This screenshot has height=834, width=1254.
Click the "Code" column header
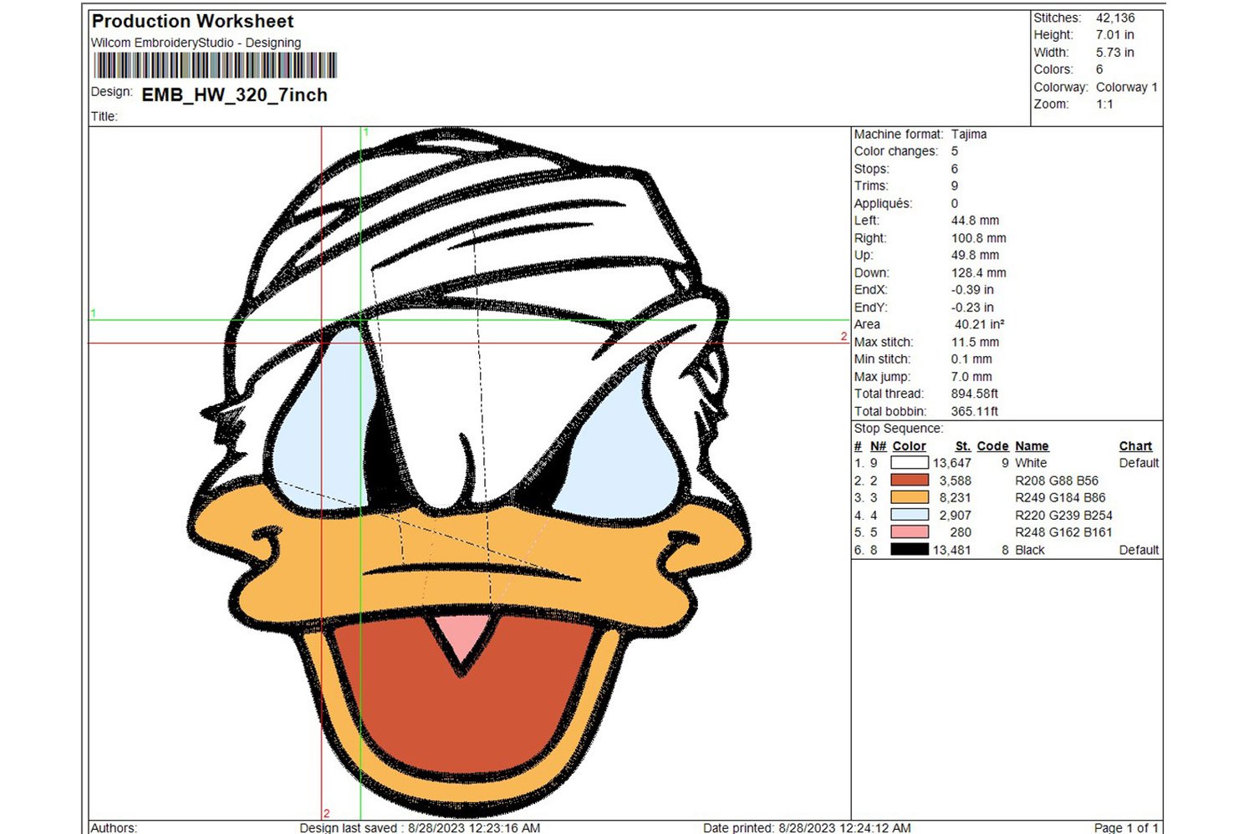click(x=992, y=446)
